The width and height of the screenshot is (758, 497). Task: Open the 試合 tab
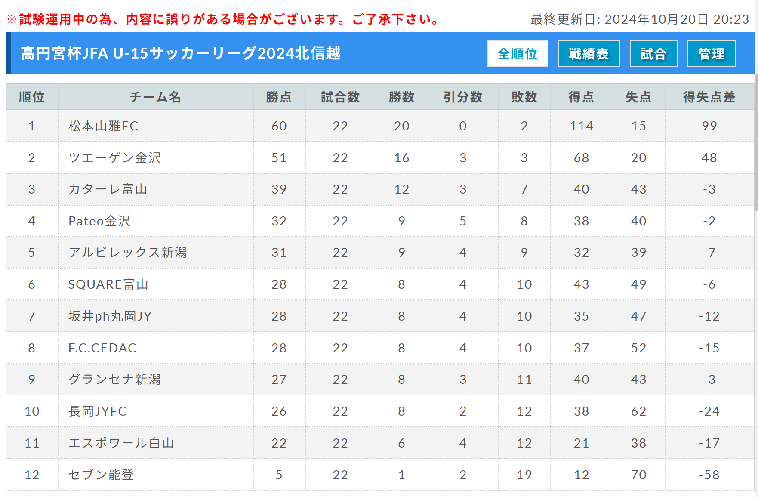pos(653,54)
